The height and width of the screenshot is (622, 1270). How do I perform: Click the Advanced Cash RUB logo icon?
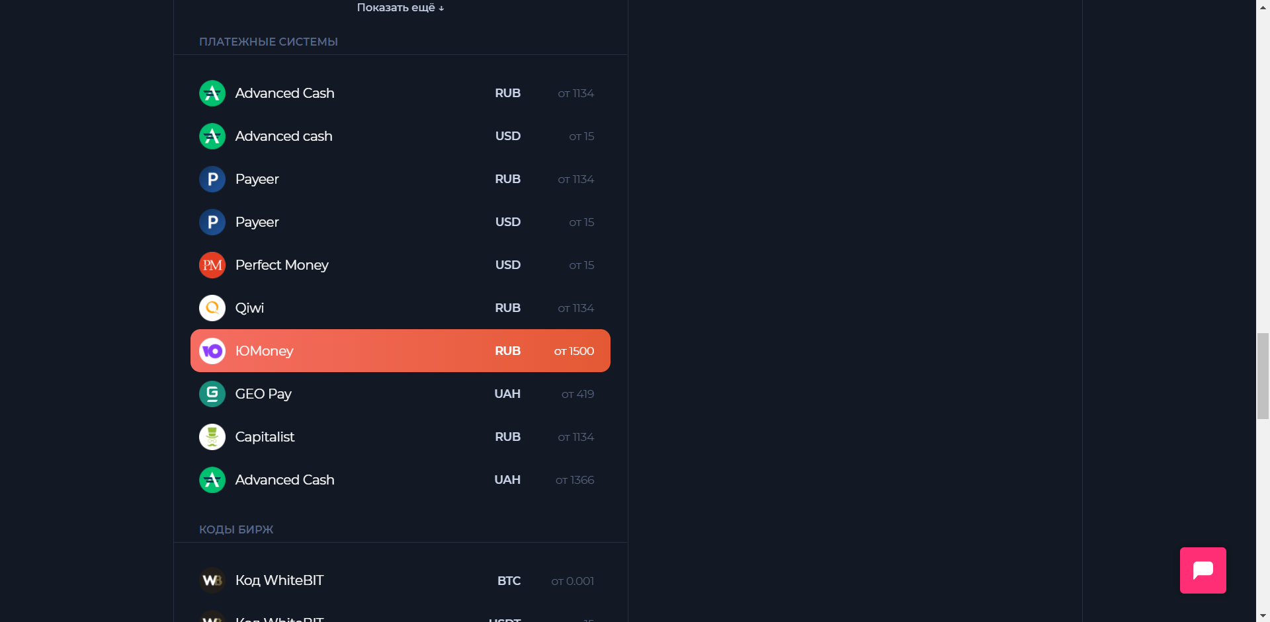[x=212, y=93]
